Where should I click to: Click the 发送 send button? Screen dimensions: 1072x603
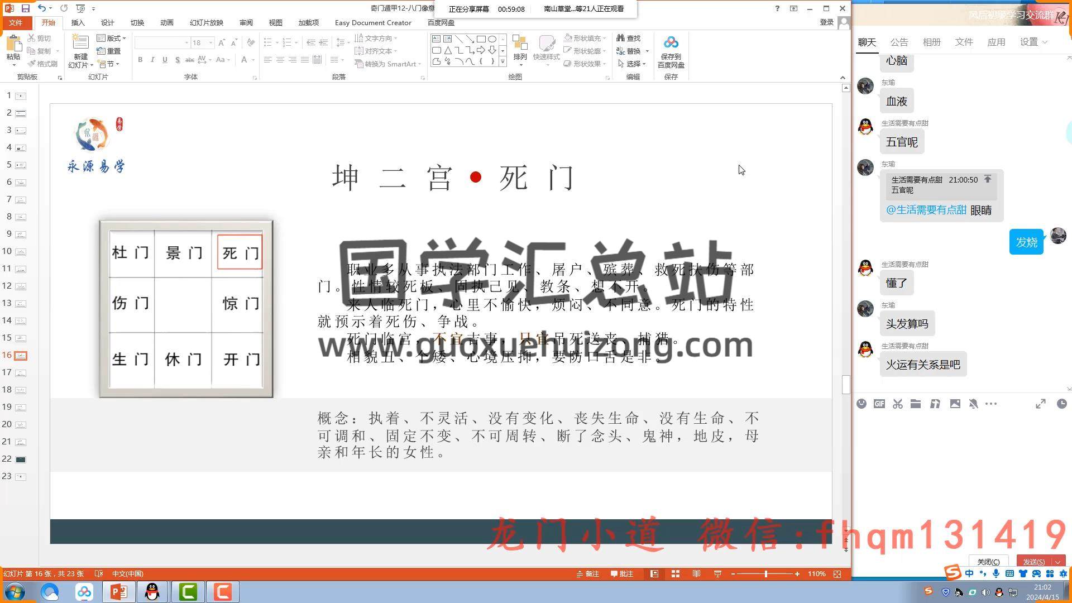coord(1033,562)
